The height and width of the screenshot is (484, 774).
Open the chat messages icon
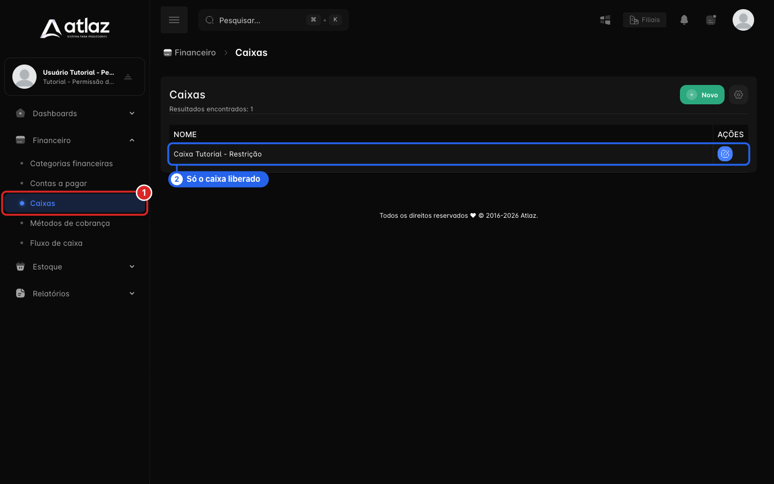pyautogui.click(x=711, y=20)
